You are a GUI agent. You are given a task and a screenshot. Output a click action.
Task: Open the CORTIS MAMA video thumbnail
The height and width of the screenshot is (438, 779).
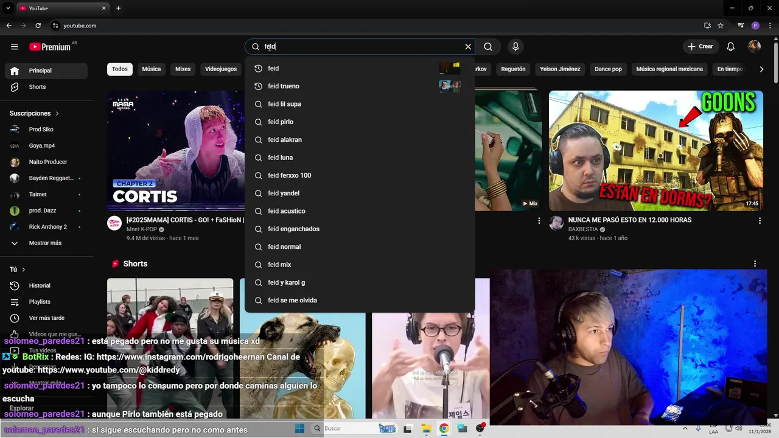click(x=176, y=151)
